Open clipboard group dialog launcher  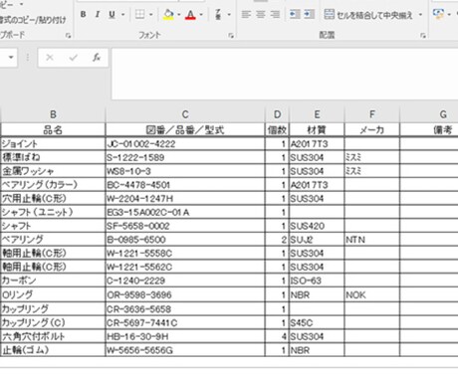click(68, 36)
